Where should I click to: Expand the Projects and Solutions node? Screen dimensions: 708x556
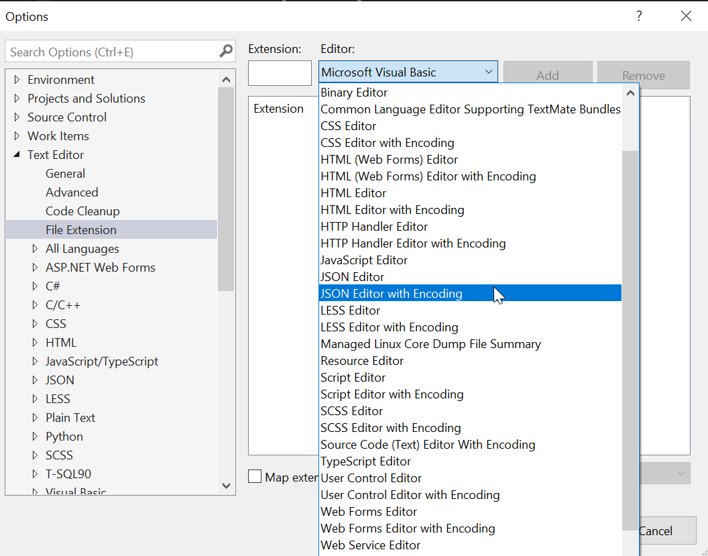(x=17, y=99)
